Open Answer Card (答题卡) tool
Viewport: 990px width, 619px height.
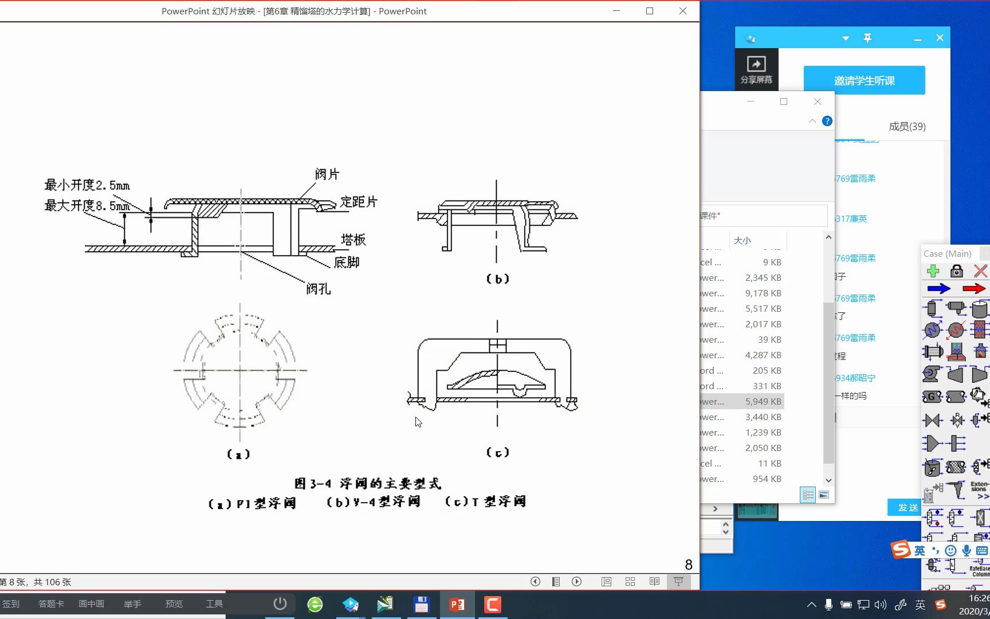[51, 604]
